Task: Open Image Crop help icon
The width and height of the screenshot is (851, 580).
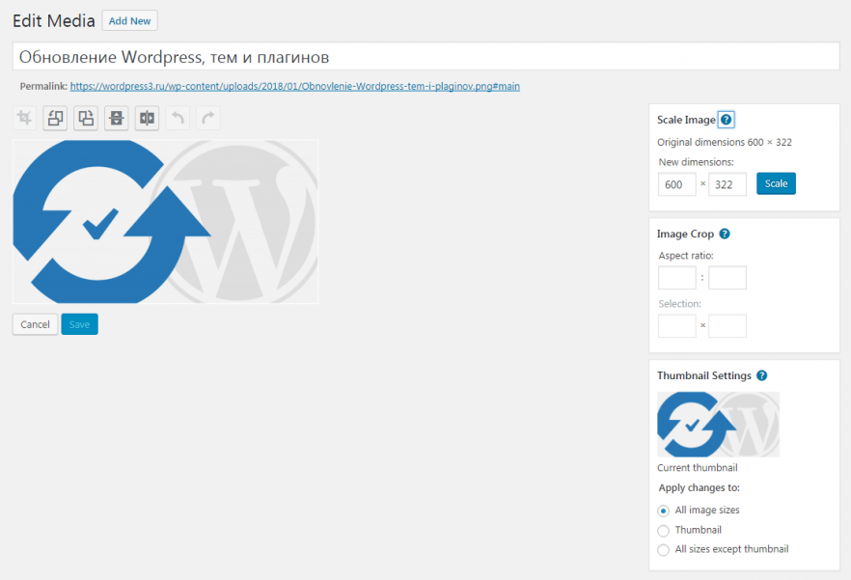Action: click(x=725, y=234)
